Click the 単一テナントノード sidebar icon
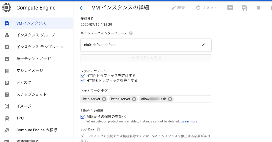272x142 pixels. (x=7, y=59)
